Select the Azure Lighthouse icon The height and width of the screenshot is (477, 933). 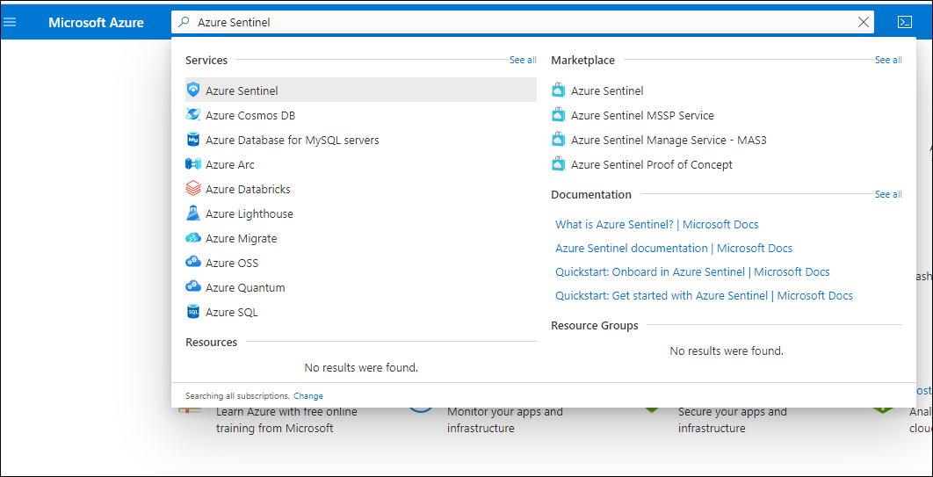click(193, 213)
